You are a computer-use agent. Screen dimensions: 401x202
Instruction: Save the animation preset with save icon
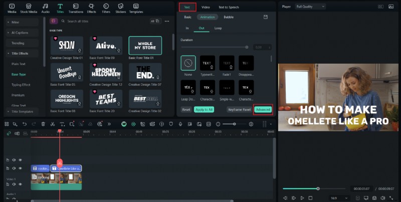pyautogui.click(x=266, y=17)
